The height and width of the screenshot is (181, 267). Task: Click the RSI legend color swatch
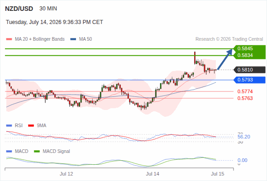[x=9, y=126]
